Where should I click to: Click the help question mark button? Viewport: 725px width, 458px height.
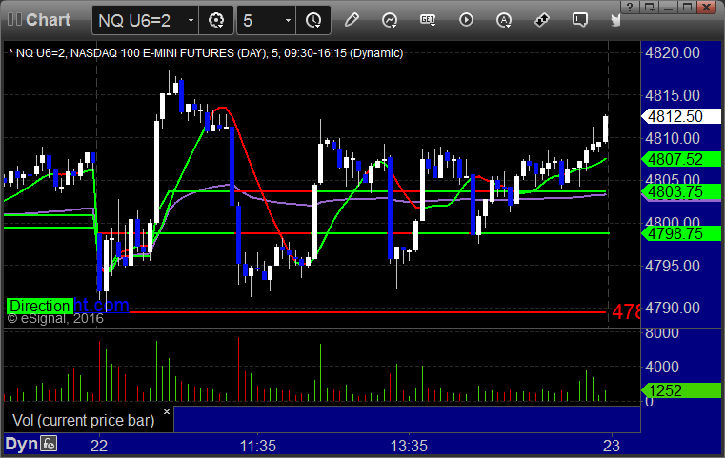(630, 7)
